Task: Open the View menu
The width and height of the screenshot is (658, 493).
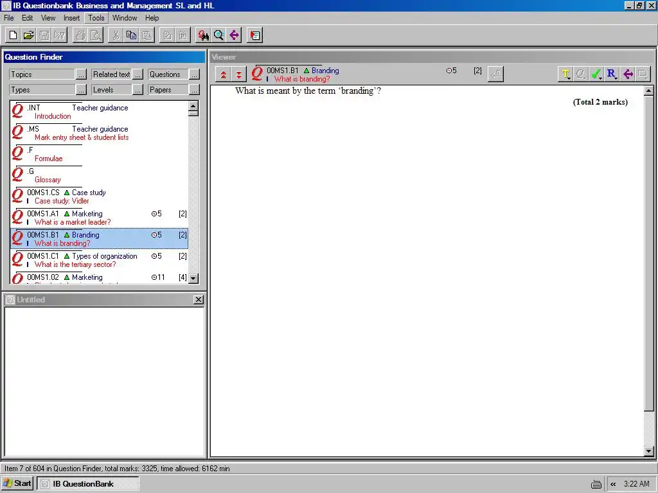Action: 48,18
